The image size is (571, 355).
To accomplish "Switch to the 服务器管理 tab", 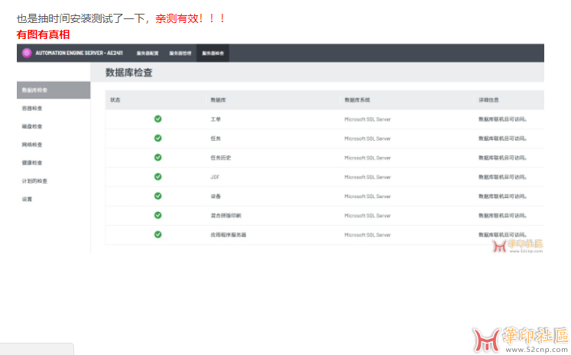I will point(180,54).
